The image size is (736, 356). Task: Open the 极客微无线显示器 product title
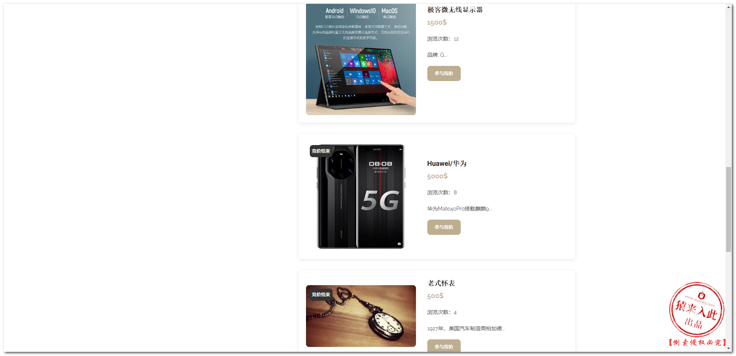pos(455,10)
